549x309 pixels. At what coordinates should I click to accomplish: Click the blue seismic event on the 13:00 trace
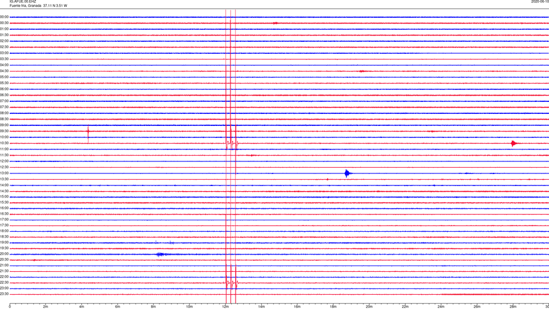[348, 173]
